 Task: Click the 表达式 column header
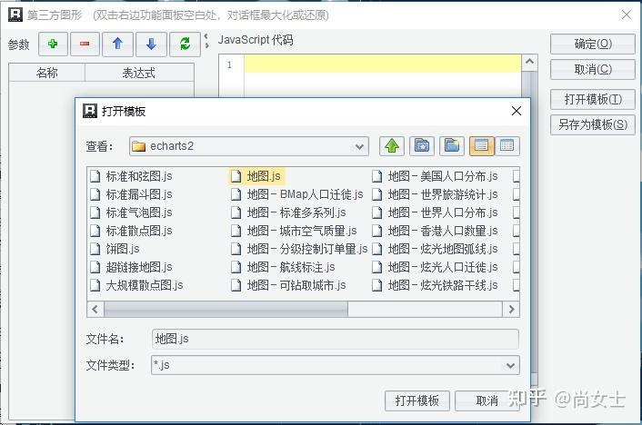(139, 73)
